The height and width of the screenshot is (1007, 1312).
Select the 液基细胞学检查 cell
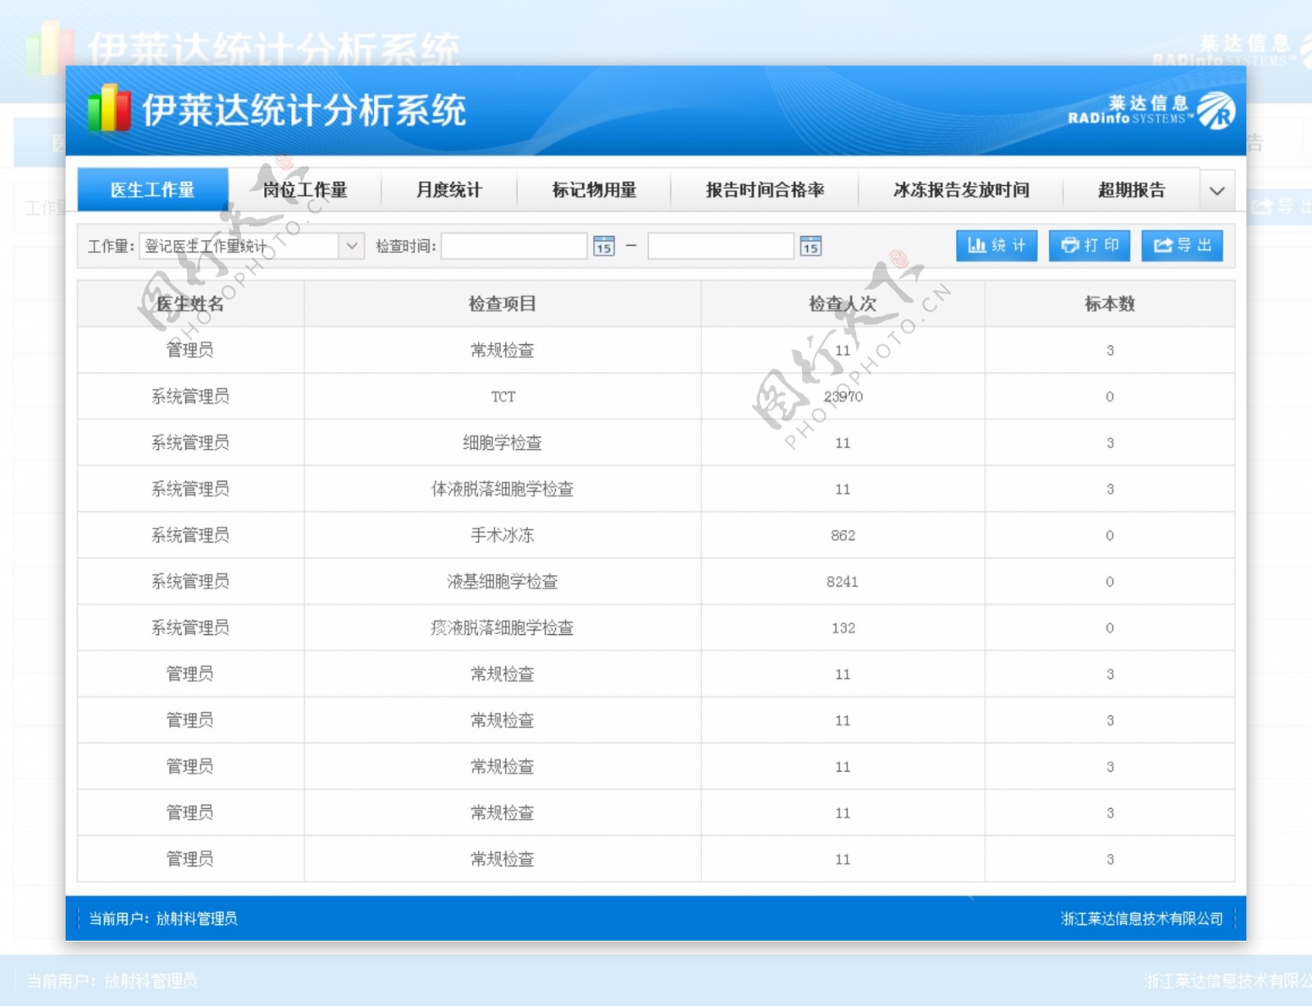click(503, 582)
